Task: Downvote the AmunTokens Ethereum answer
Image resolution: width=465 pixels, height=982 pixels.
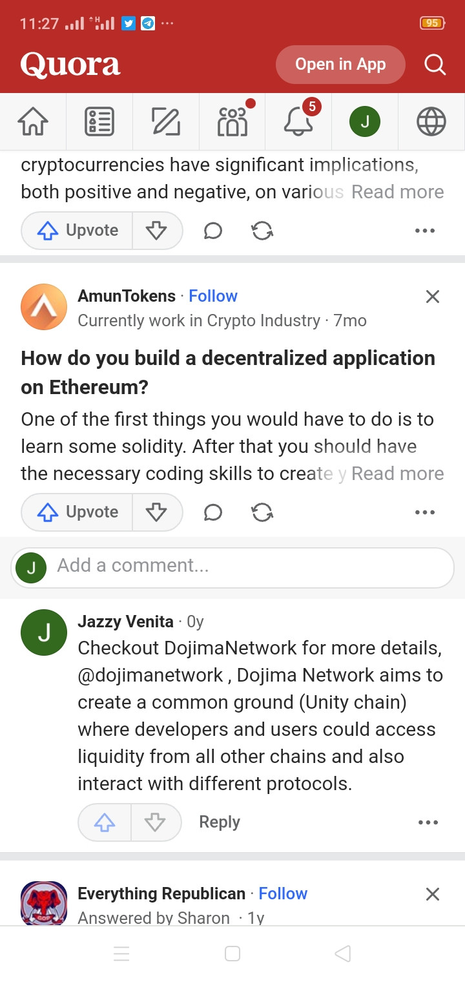Action: coord(156,512)
